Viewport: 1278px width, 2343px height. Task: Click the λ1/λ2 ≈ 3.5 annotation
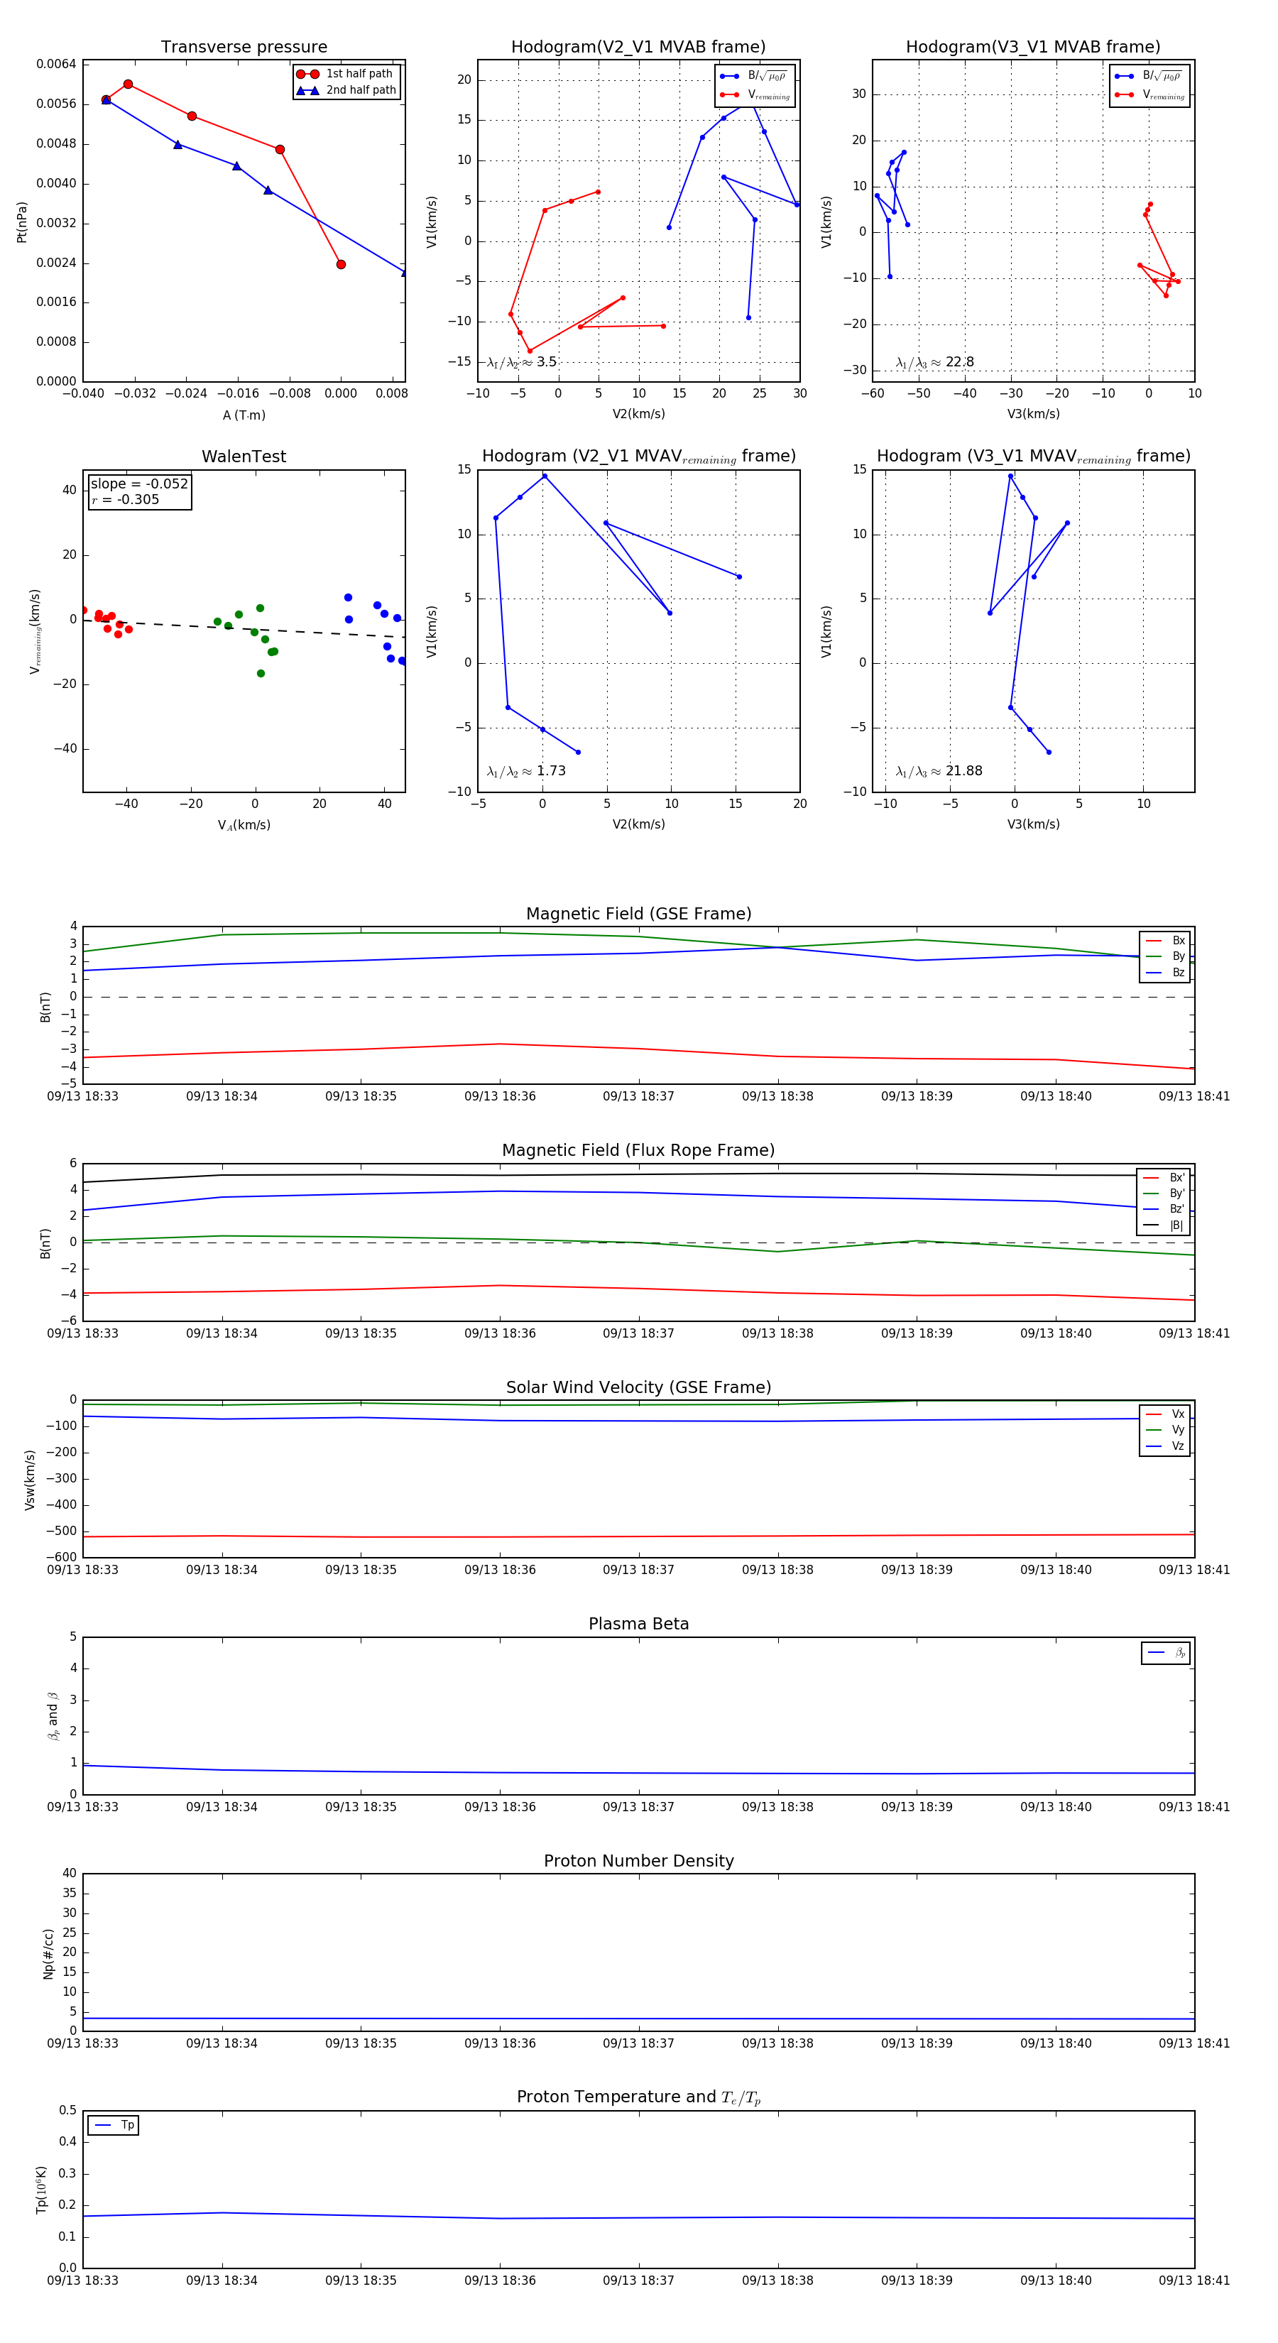pos(521,362)
